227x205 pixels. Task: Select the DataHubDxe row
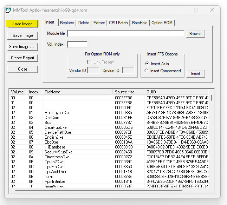[109, 127]
